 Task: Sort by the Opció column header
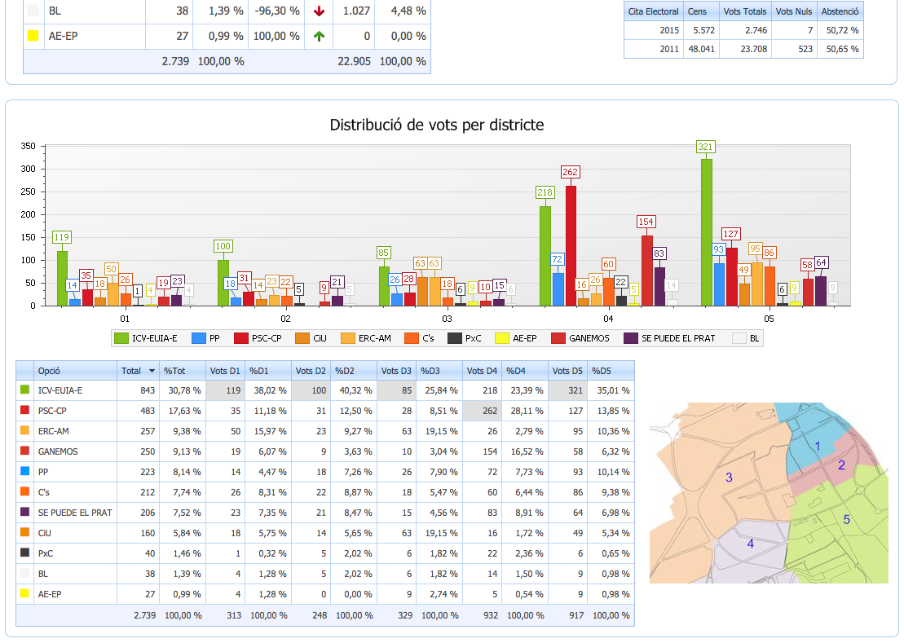49,371
